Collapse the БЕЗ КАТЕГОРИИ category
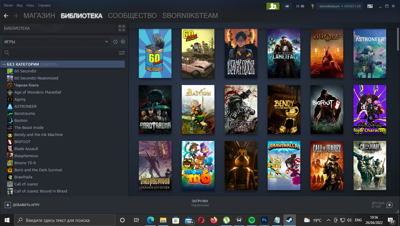The height and width of the screenshot is (226, 400). [x=4, y=64]
